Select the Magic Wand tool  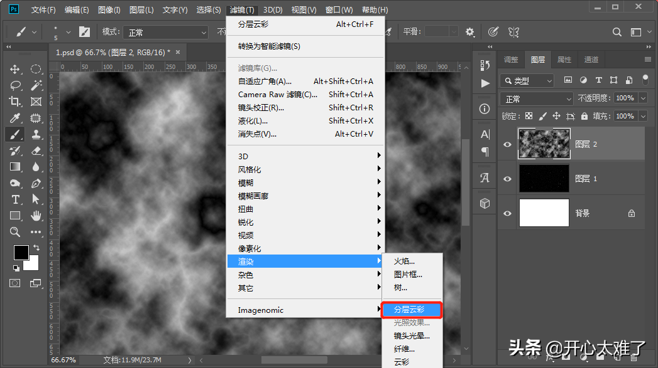coord(36,85)
